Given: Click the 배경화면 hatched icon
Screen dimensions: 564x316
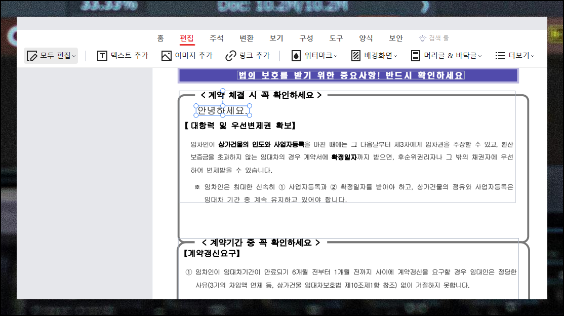Looking at the screenshot, I should pos(356,56).
